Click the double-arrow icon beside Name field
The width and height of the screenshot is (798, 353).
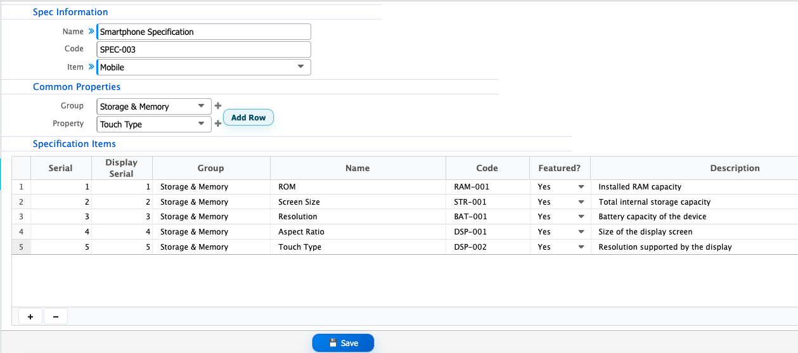(x=91, y=31)
